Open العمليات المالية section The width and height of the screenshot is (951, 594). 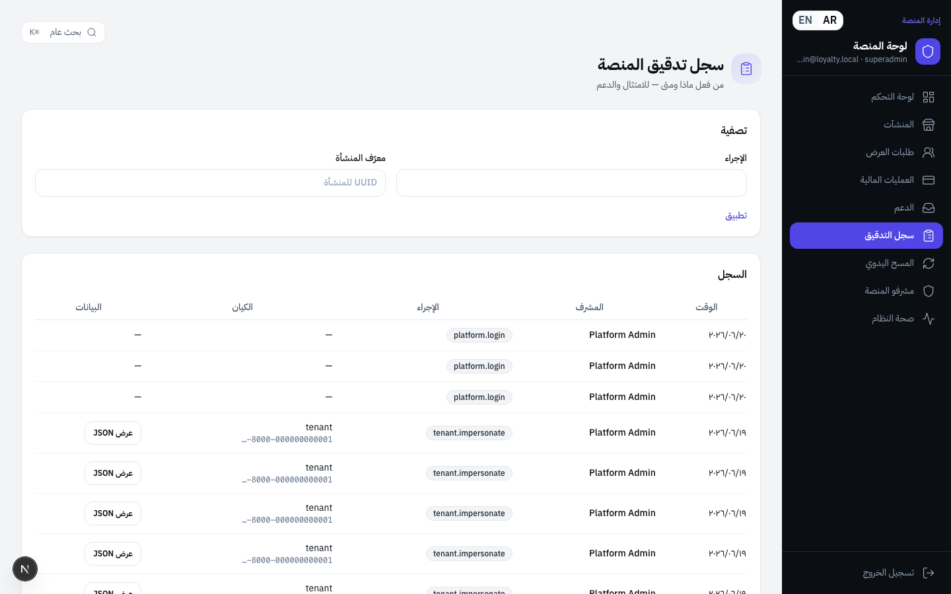[x=866, y=180]
